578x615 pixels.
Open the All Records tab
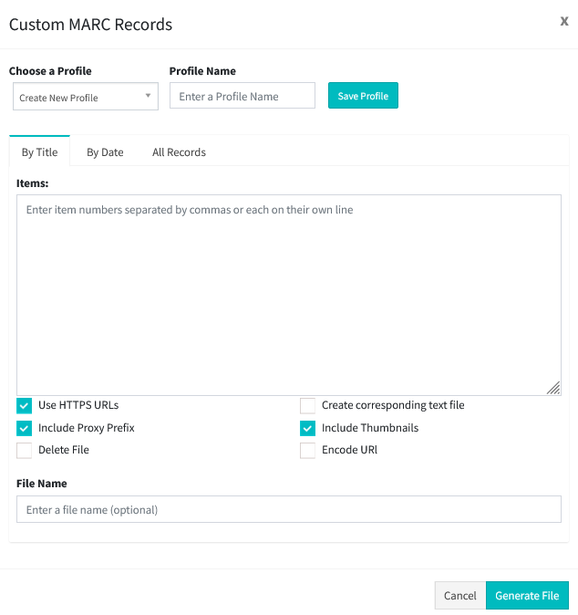(179, 151)
